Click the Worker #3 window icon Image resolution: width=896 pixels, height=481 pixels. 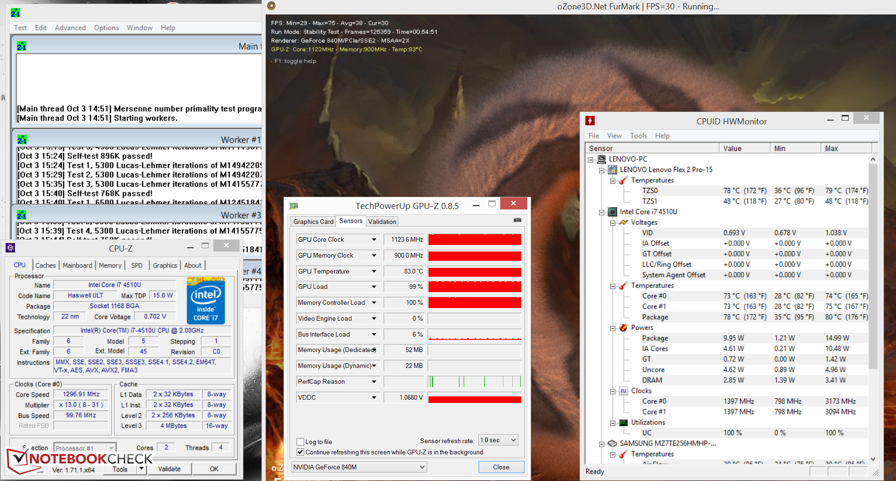22,215
